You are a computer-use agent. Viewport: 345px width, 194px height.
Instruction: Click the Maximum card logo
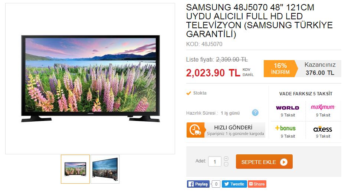[323, 107]
